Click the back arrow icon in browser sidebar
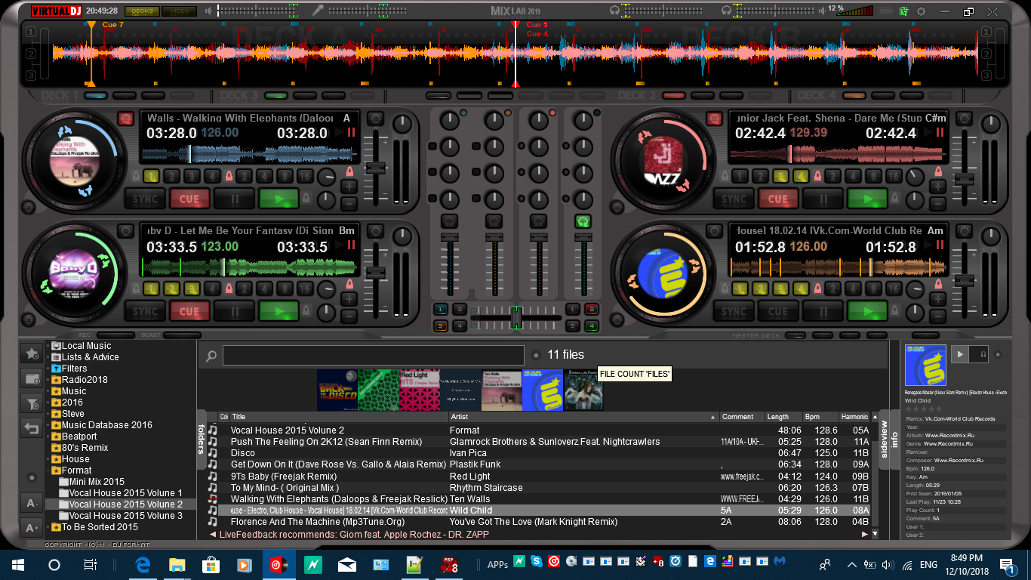 32,428
